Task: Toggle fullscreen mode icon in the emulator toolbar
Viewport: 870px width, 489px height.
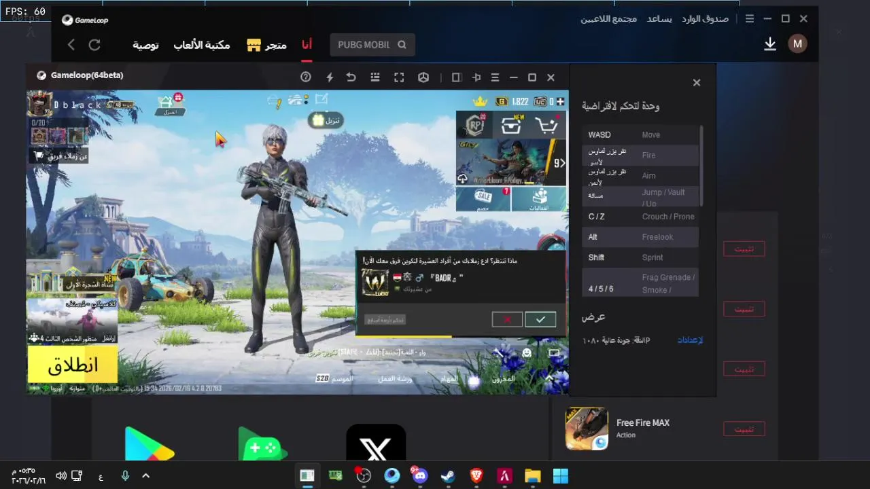Action: click(399, 77)
